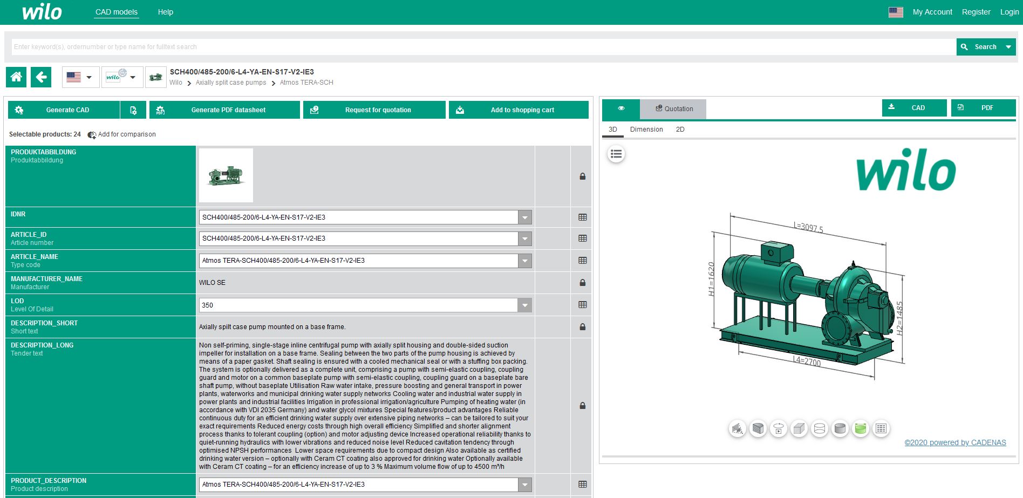Expand the ARTICLE_ID dropdown

[x=524, y=238]
